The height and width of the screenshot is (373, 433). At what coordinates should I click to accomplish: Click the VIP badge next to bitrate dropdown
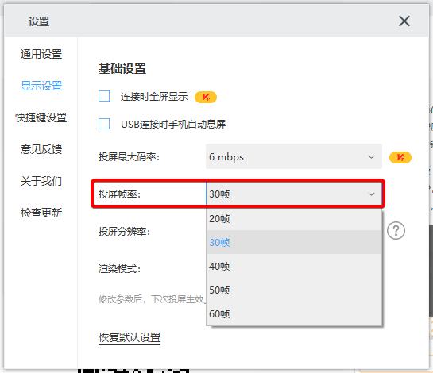tap(400, 157)
